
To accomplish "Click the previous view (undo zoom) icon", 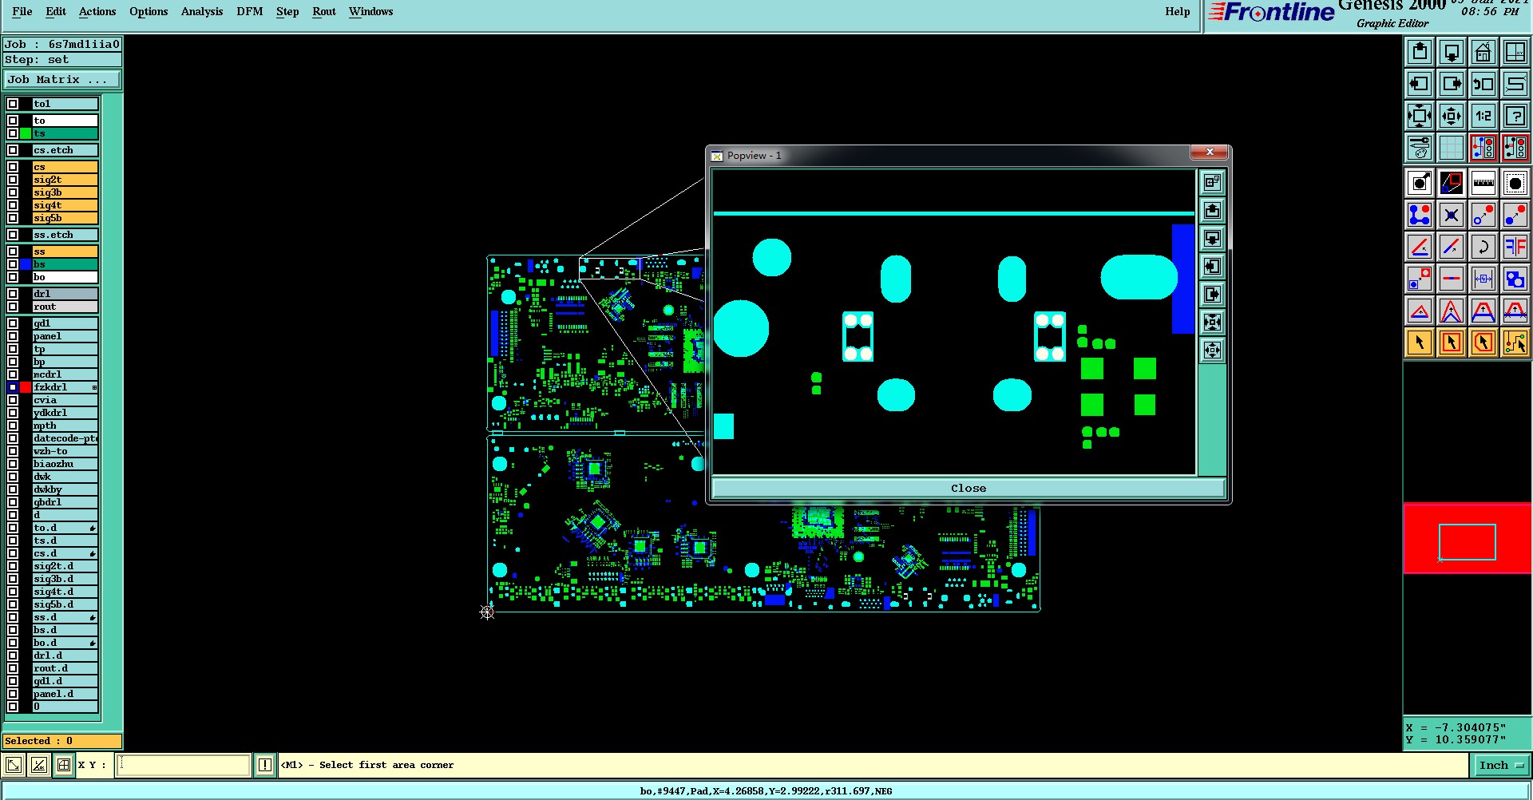I will point(1483,84).
